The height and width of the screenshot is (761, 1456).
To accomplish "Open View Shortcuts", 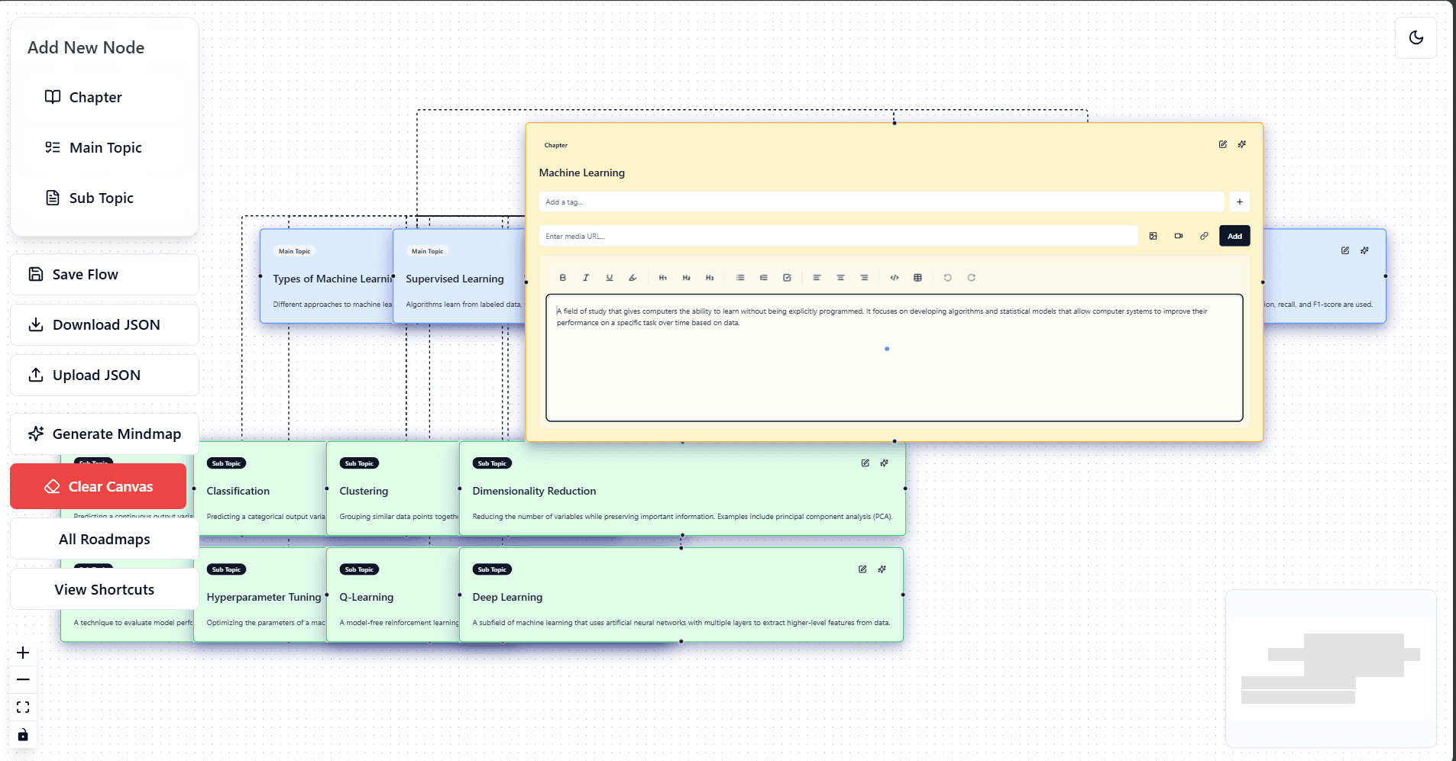I will point(104,588).
